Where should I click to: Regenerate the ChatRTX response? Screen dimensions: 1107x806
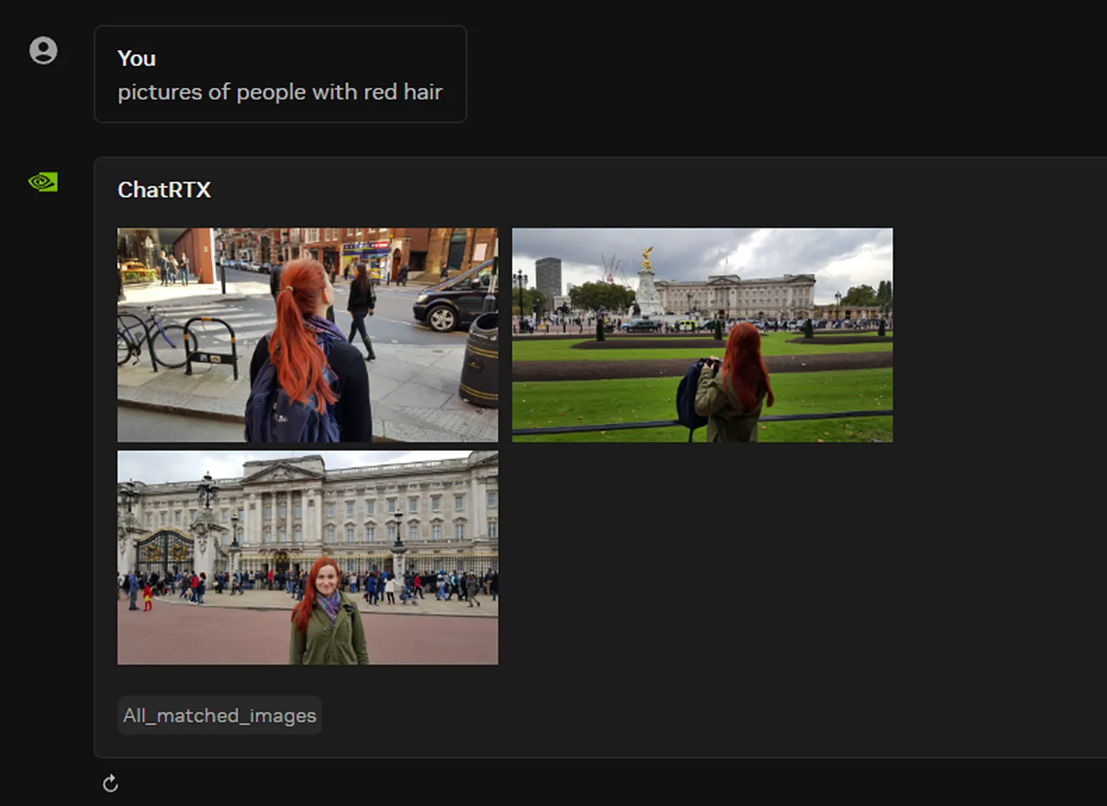[x=110, y=783]
